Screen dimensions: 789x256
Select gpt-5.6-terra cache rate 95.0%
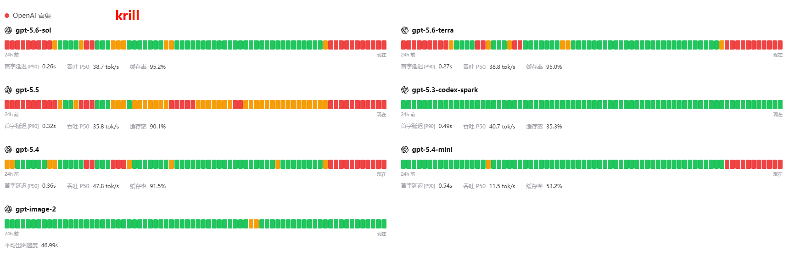(x=554, y=67)
